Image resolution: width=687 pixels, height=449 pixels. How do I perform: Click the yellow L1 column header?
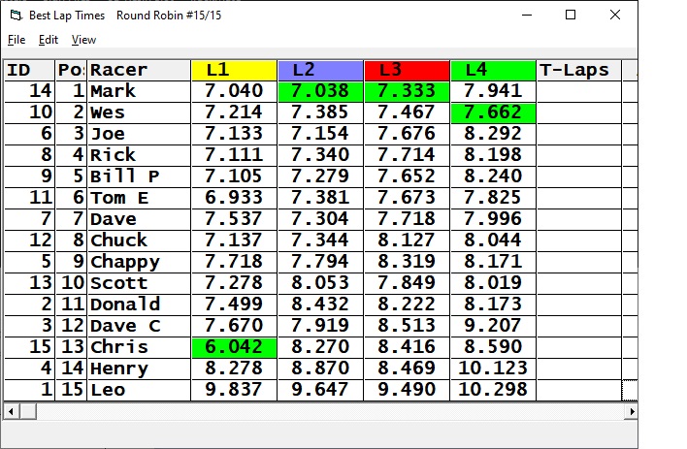234,70
